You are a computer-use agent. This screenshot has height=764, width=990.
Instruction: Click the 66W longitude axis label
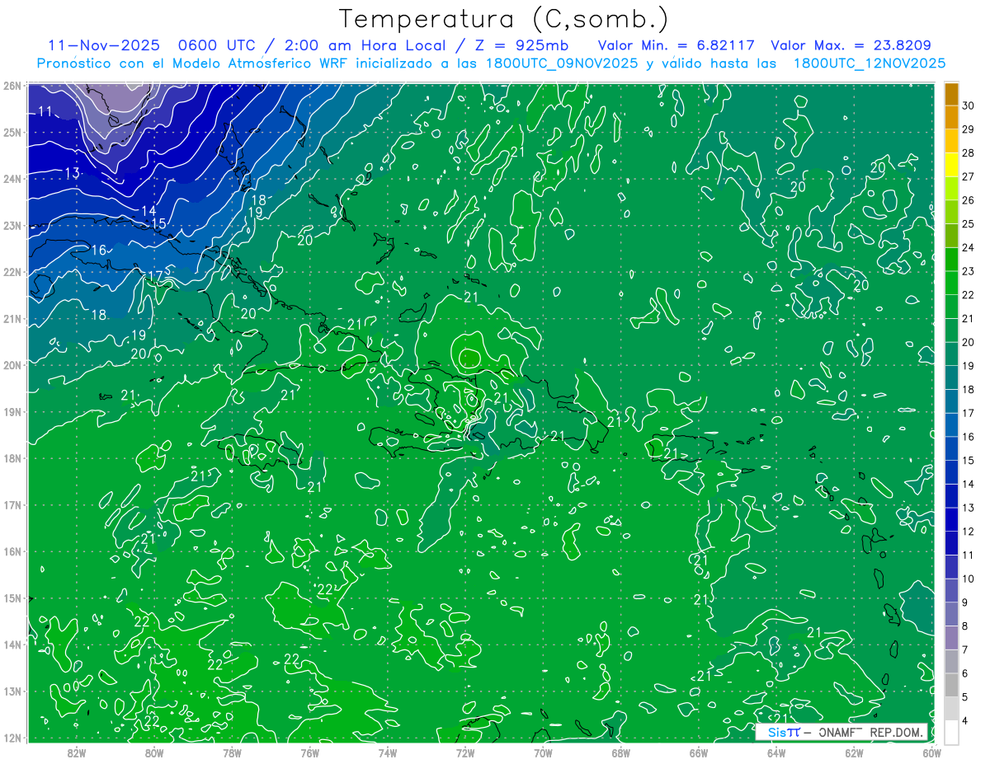pyautogui.click(x=699, y=752)
